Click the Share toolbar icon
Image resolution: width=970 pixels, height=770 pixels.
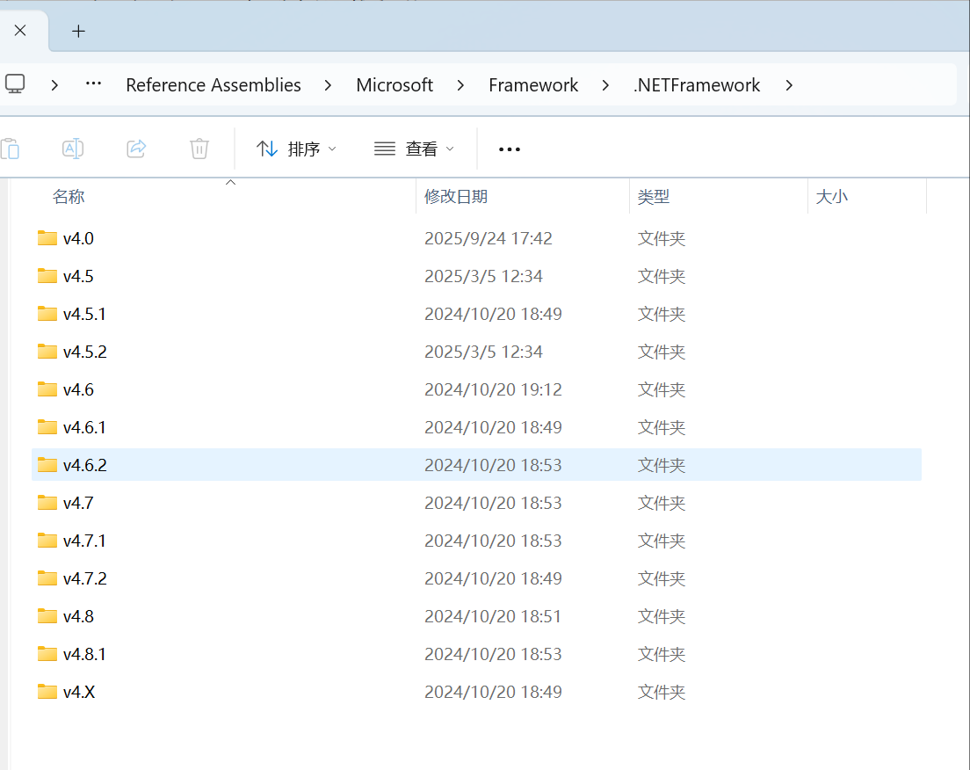tap(136, 149)
